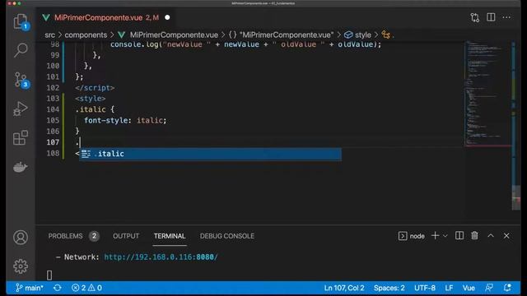527x296 pixels.
Task: Click components in the breadcrumb
Action: pyautogui.click(x=86, y=35)
